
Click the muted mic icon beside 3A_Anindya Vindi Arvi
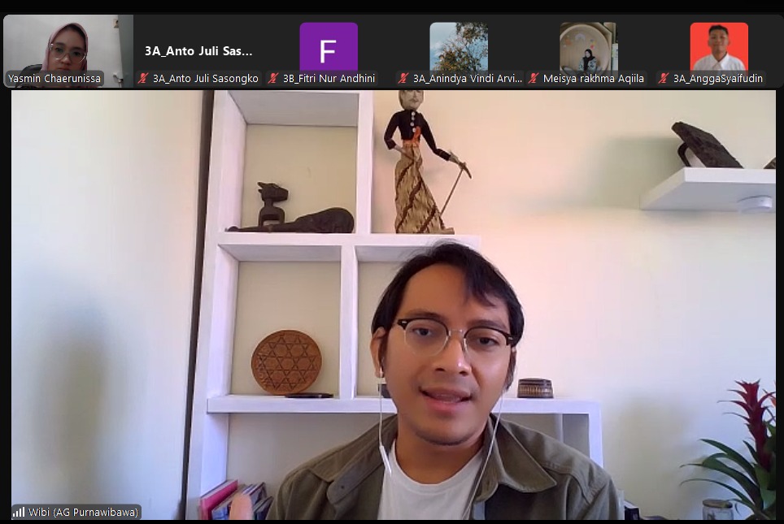pos(403,79)
